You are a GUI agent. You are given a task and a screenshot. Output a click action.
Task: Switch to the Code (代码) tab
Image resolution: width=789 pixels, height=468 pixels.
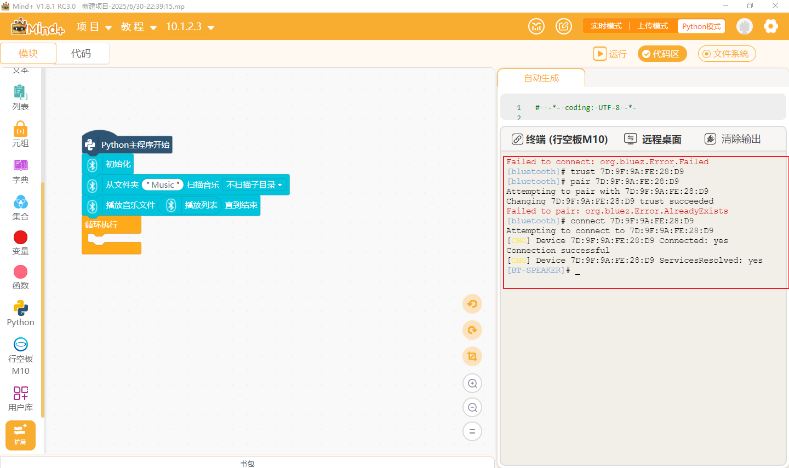[x=81, y=53]
